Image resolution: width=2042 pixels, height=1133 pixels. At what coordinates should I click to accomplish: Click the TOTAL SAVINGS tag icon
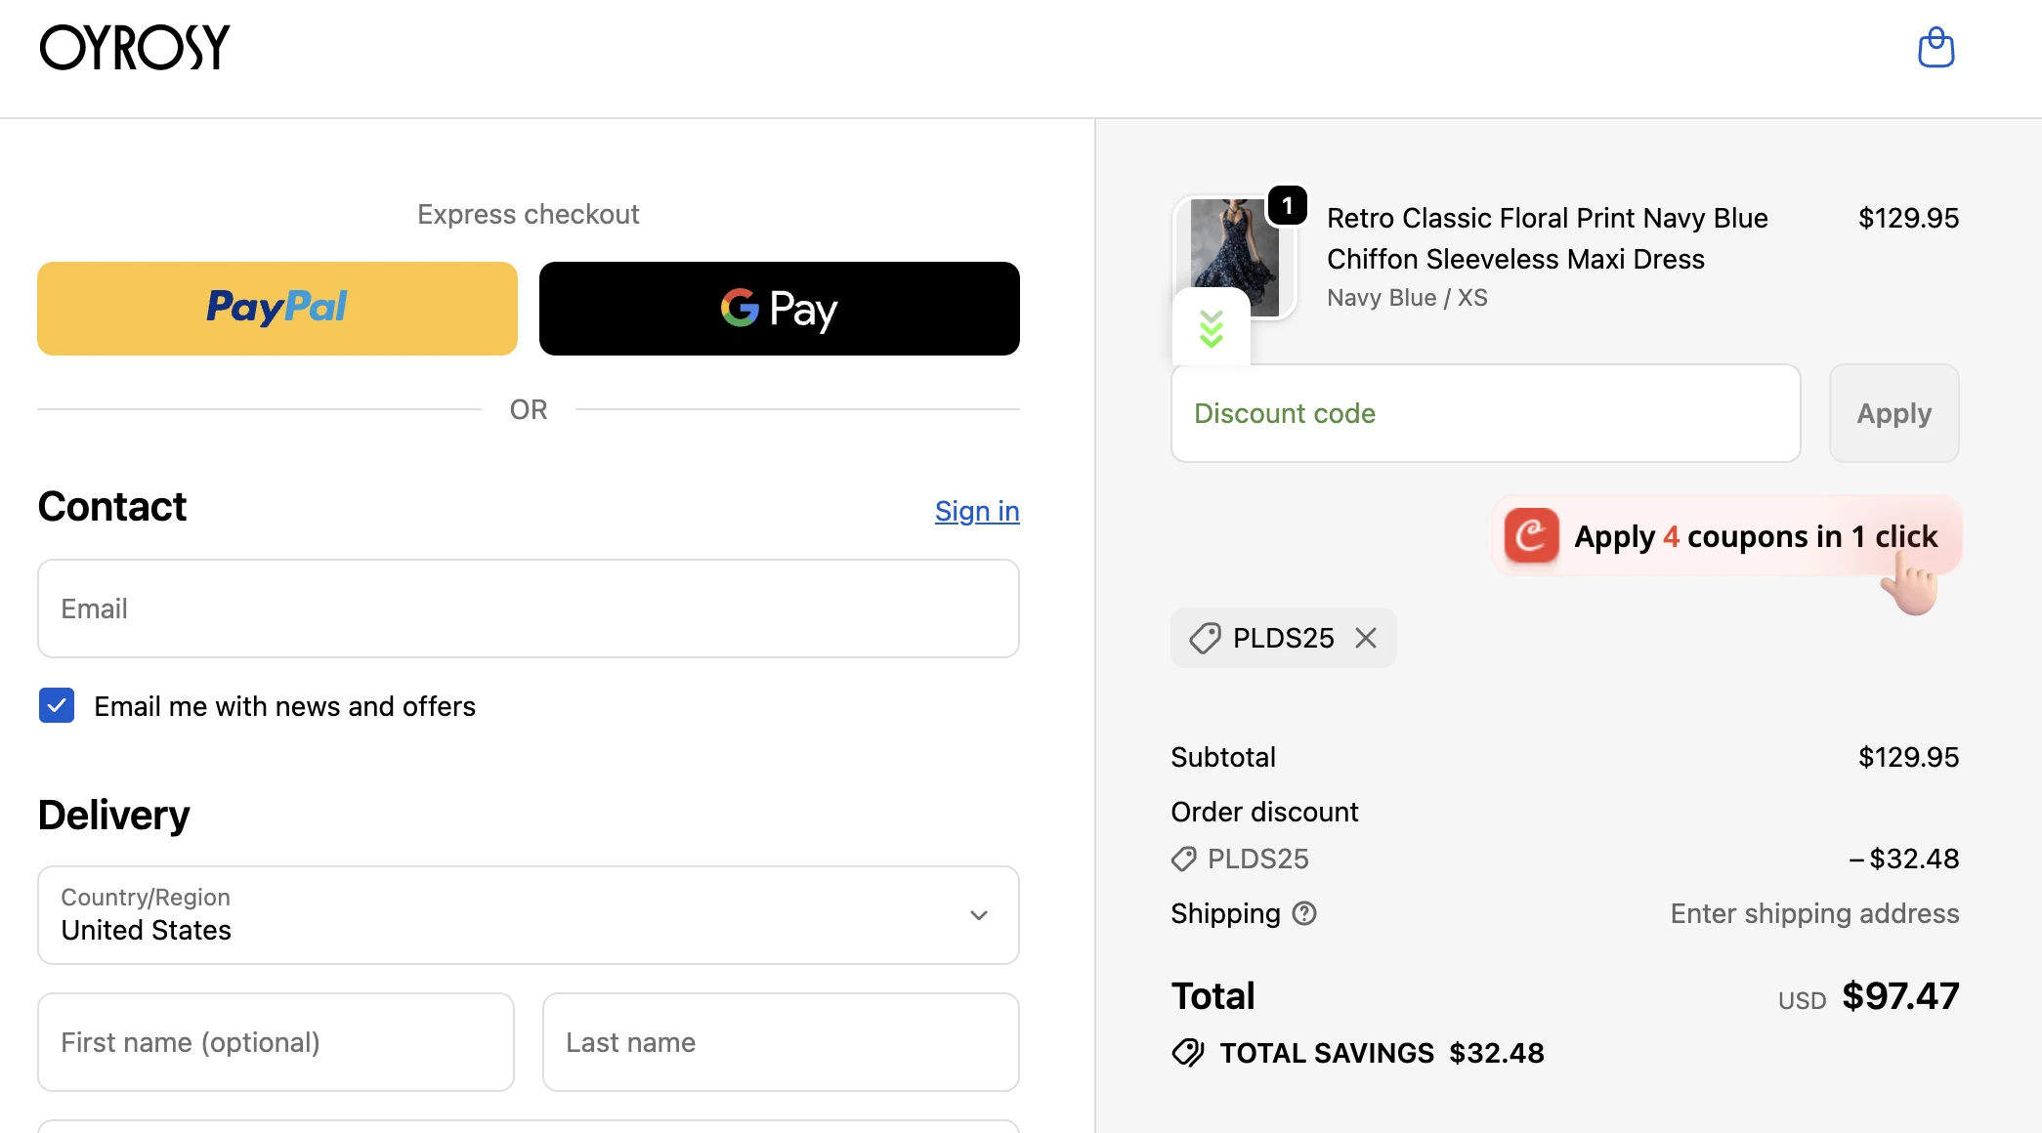point(1188,1053)
